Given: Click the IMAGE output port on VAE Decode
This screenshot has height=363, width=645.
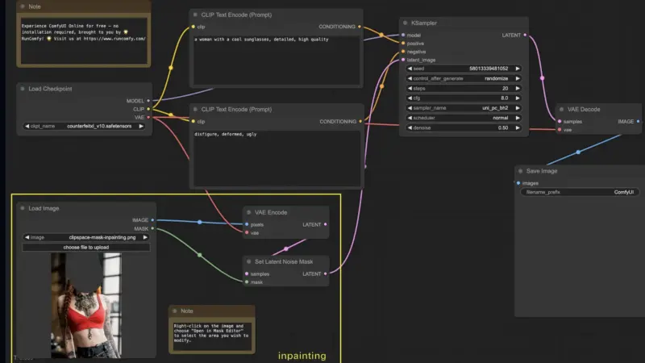Looking at the screenshot, I should [638, 121].
